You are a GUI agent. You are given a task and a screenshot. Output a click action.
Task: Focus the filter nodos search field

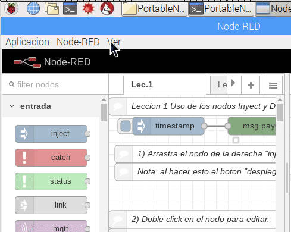55,84
